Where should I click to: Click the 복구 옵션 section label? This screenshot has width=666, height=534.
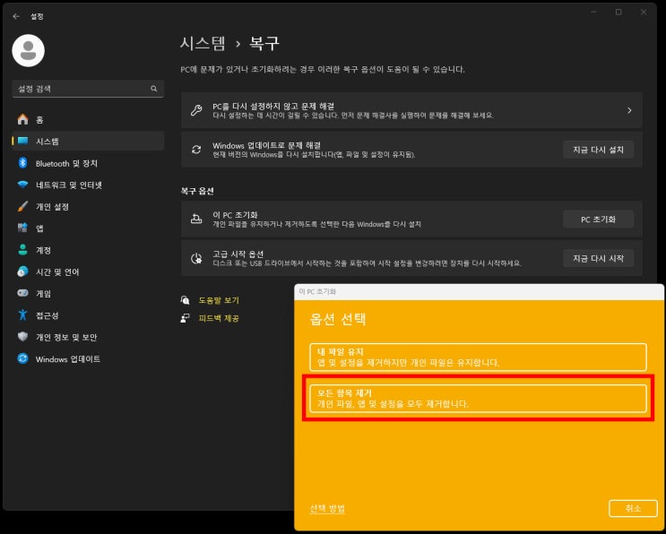[x=197, y=191]
